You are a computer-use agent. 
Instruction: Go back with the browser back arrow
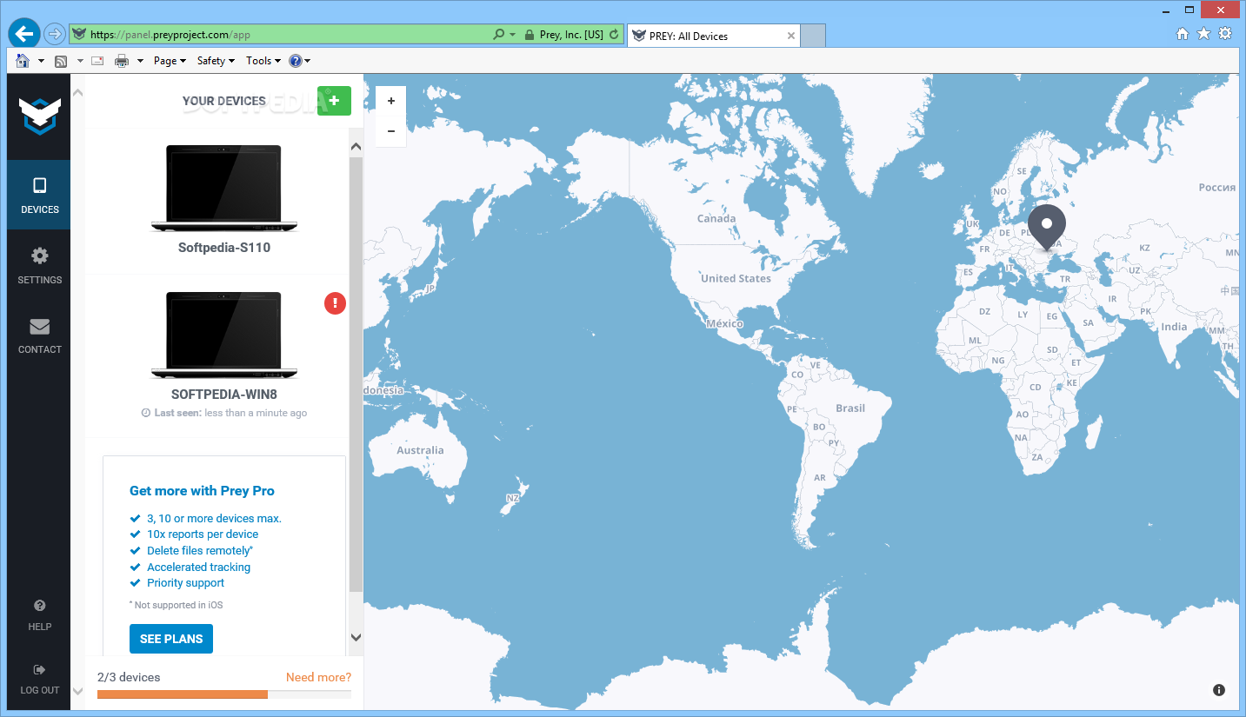[x=24, y=35]
